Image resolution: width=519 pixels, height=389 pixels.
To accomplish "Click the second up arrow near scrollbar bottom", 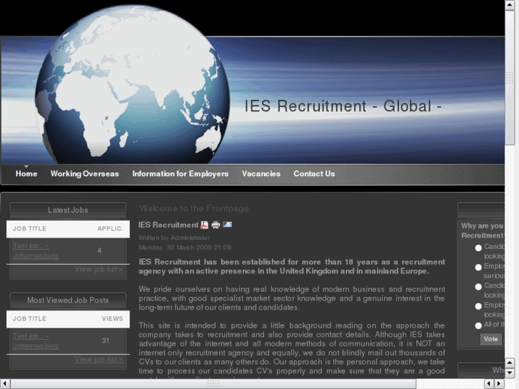I will [x=510, y=363].
